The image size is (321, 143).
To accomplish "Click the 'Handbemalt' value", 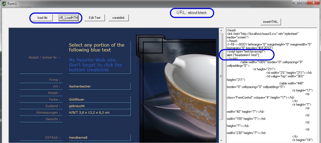I will (78, 138).
